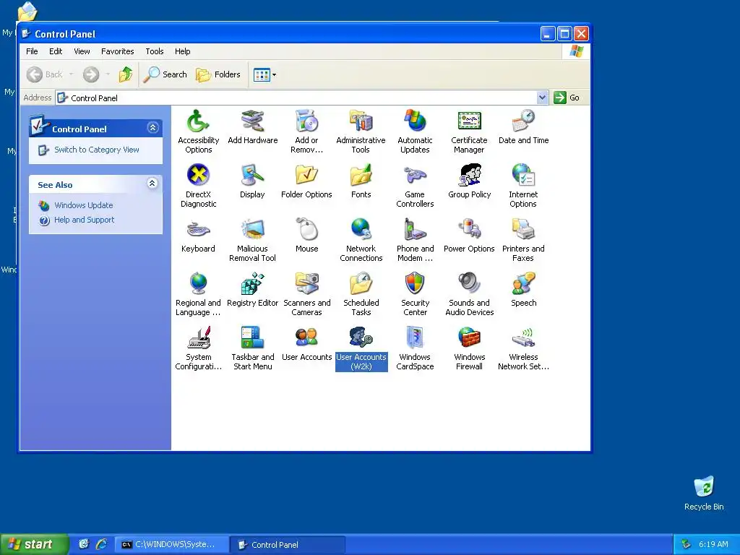Open Phone and Modem options icon

point(415,230)
